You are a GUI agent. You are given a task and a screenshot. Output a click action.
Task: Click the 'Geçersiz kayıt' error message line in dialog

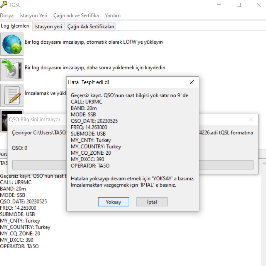(x=130, y=95)
